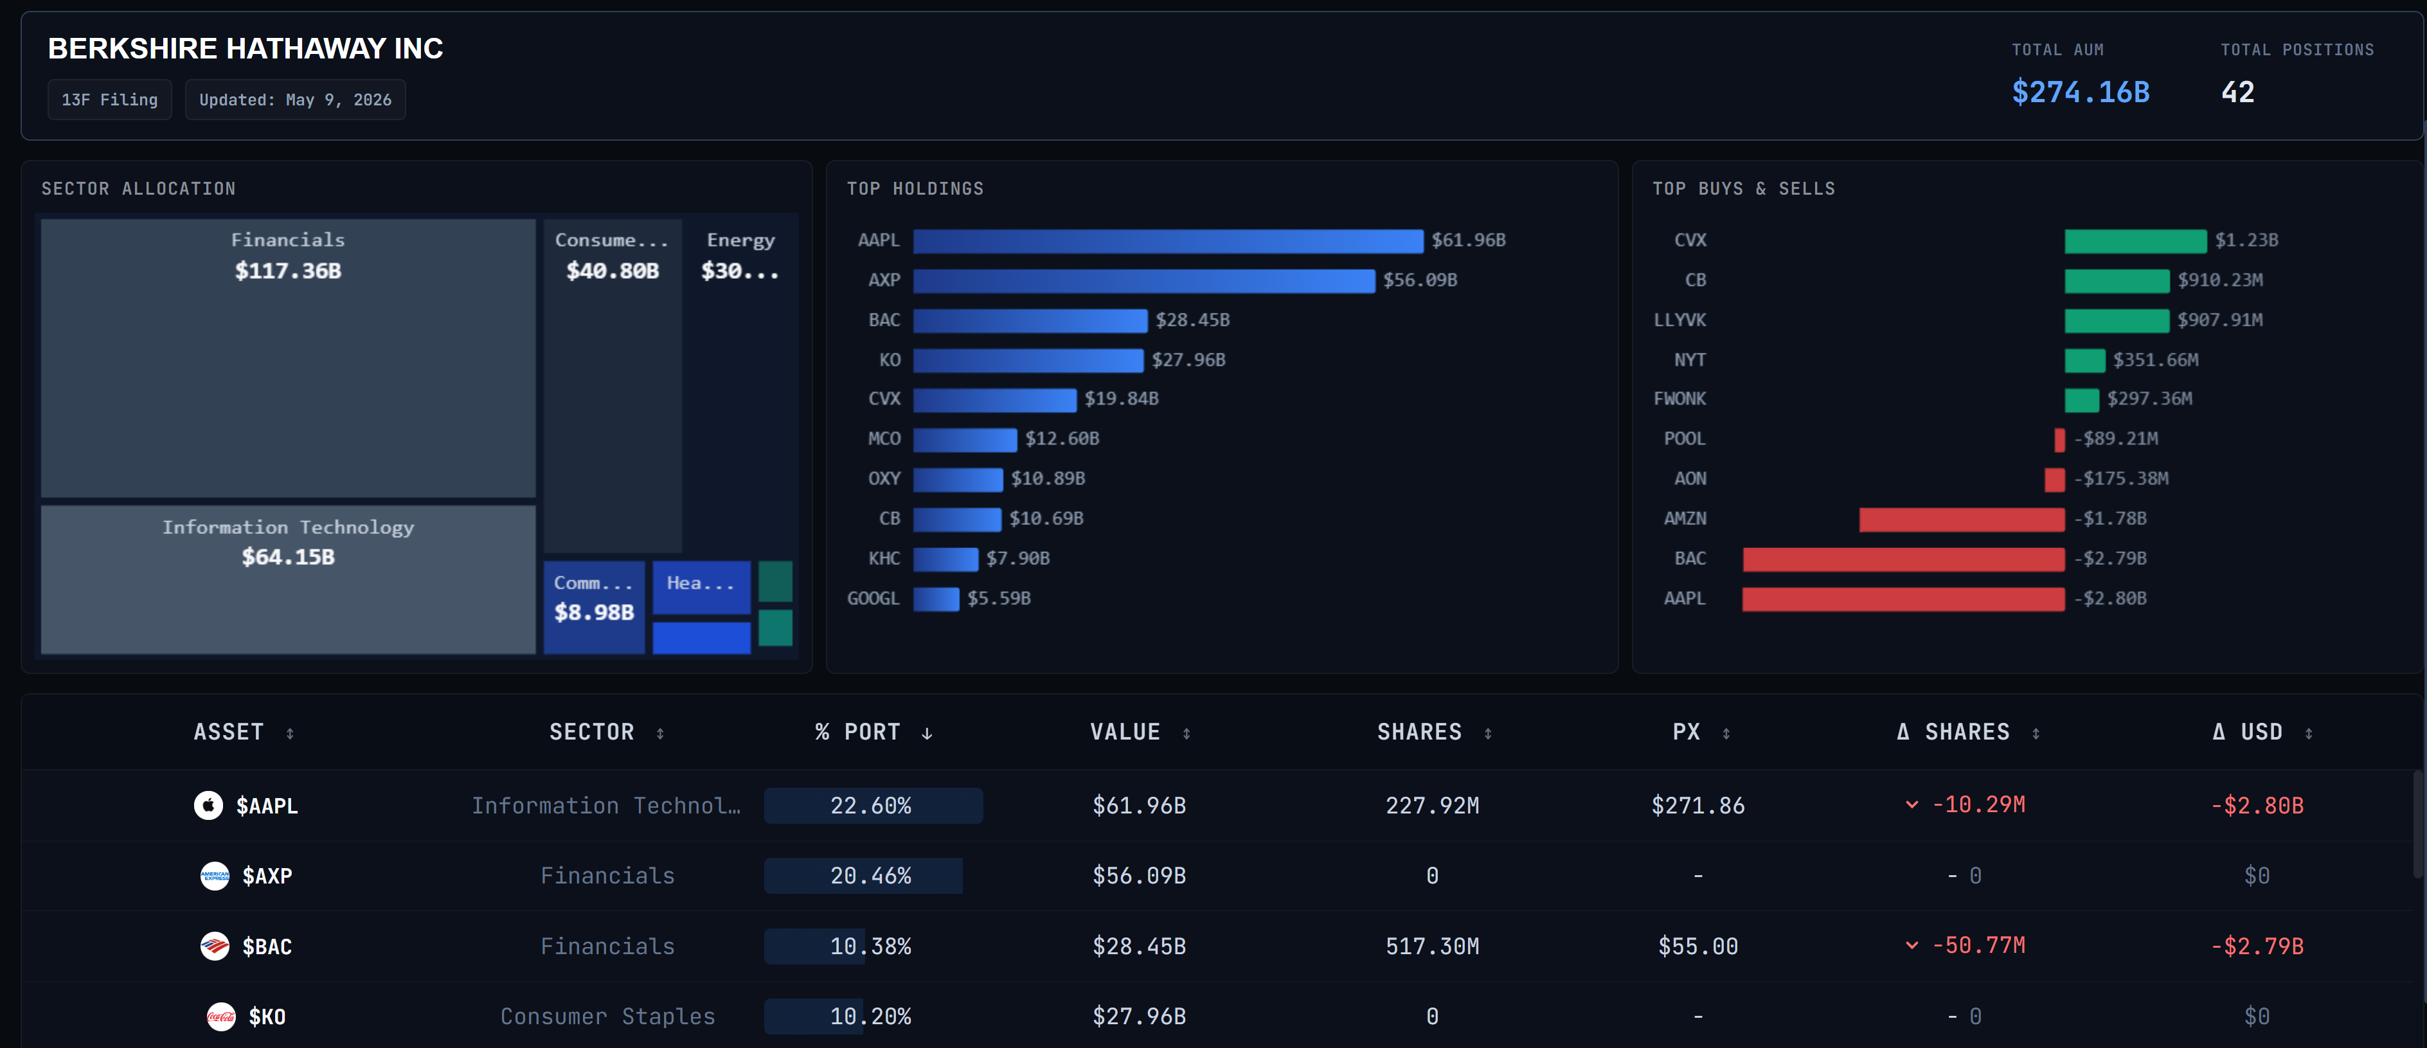This screenshot has height=1048, width=2427.
Task: Sort by the ASSET column arrows
Action: [x=290, y=734]
